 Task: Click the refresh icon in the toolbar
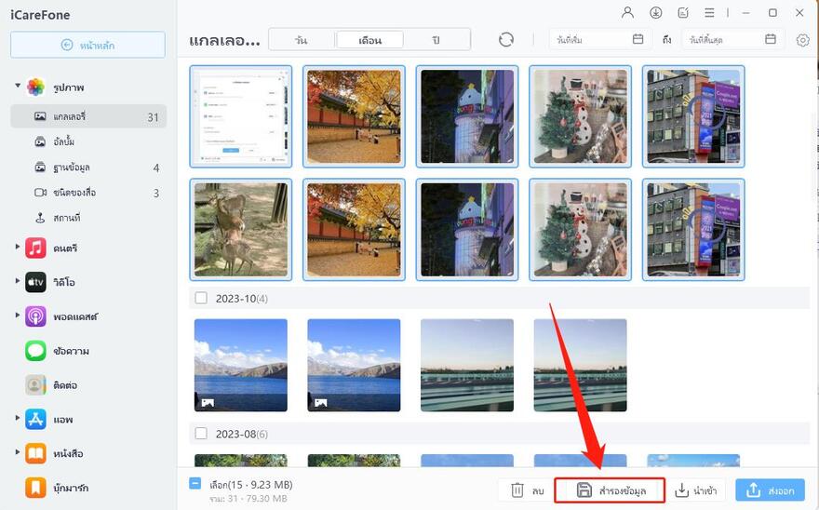tap(505, 39)
